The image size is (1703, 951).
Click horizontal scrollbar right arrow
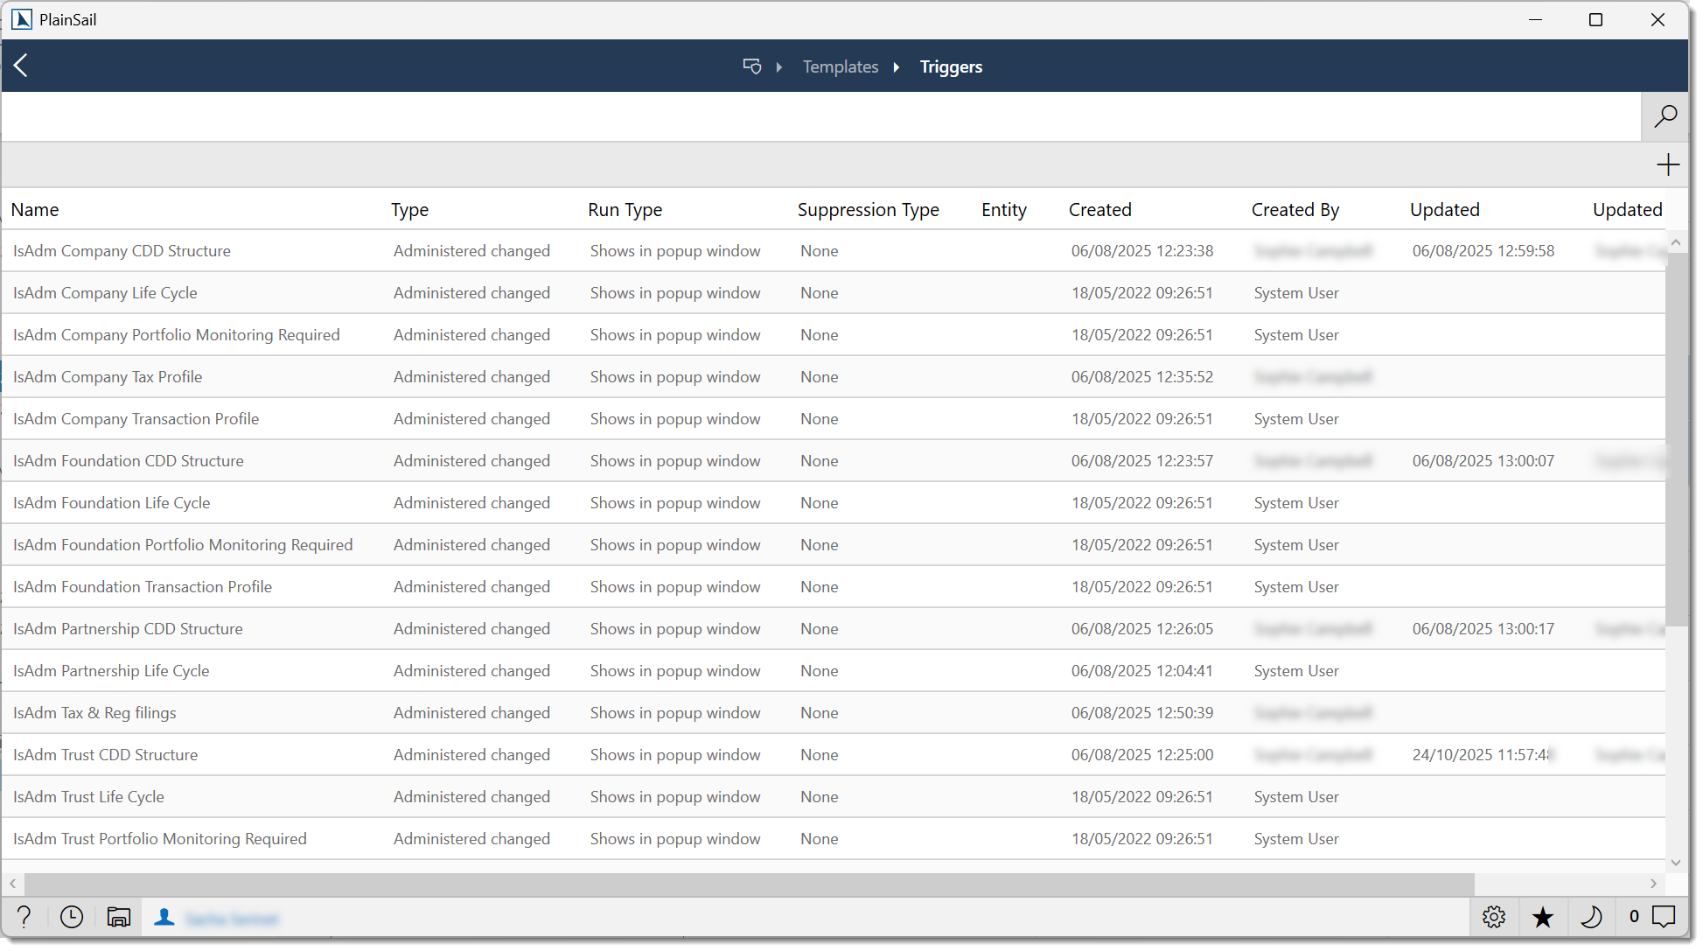pyautogui.click(x=1652, y=884)
